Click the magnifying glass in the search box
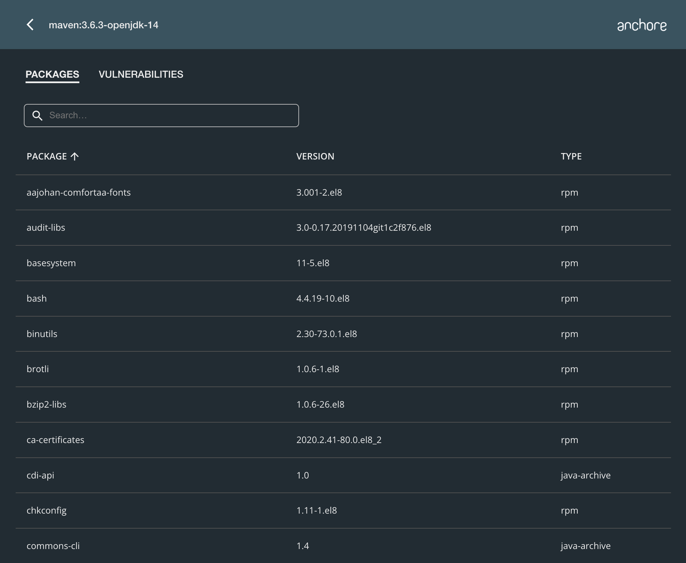Viewport: 686px width, 563px height. (x=38, y=115)
